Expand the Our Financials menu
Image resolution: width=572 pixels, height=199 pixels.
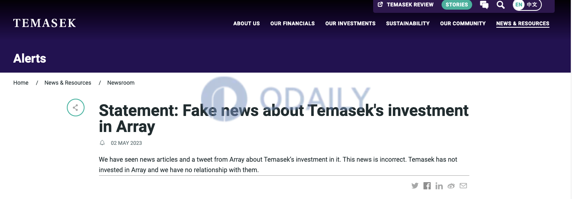click(293, 23)
